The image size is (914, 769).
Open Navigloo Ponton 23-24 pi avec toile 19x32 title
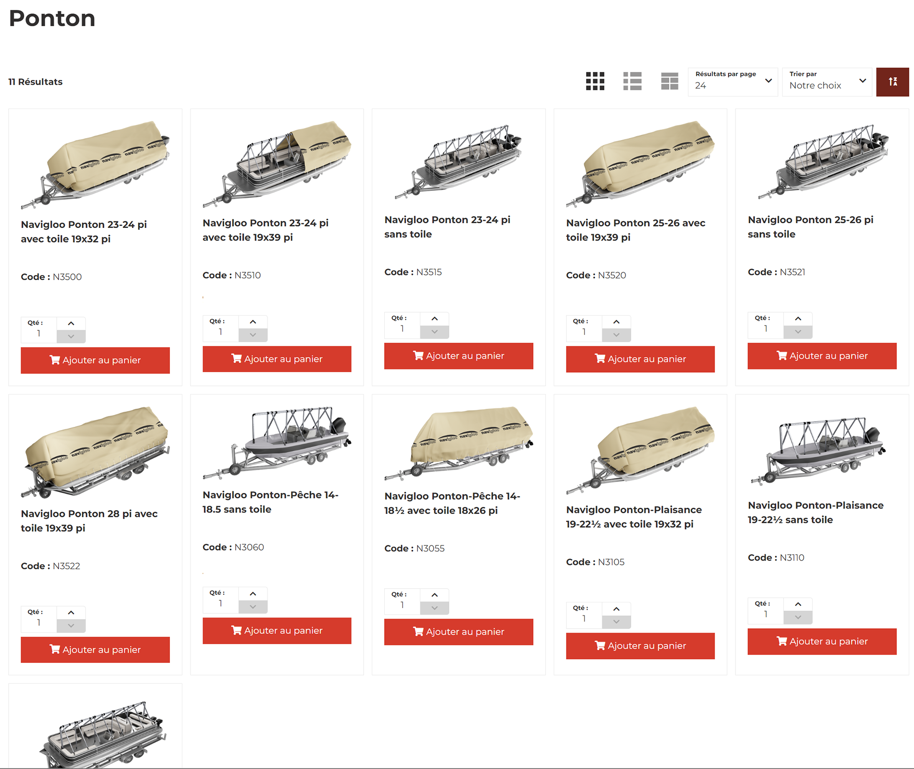pos(84,232)
